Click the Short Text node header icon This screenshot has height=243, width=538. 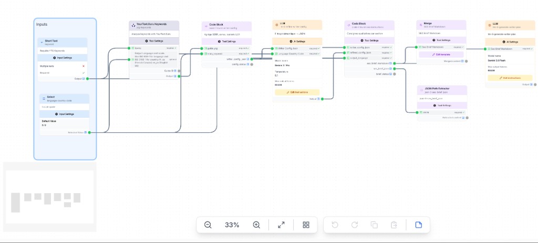coord(42,42)
